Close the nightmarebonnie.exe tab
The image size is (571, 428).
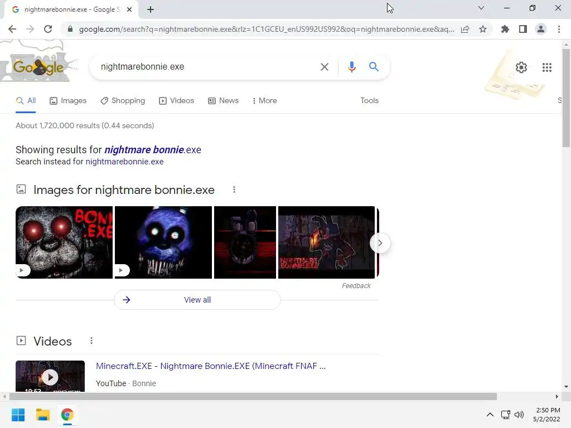pyautogui.click(x=129, y=9)
